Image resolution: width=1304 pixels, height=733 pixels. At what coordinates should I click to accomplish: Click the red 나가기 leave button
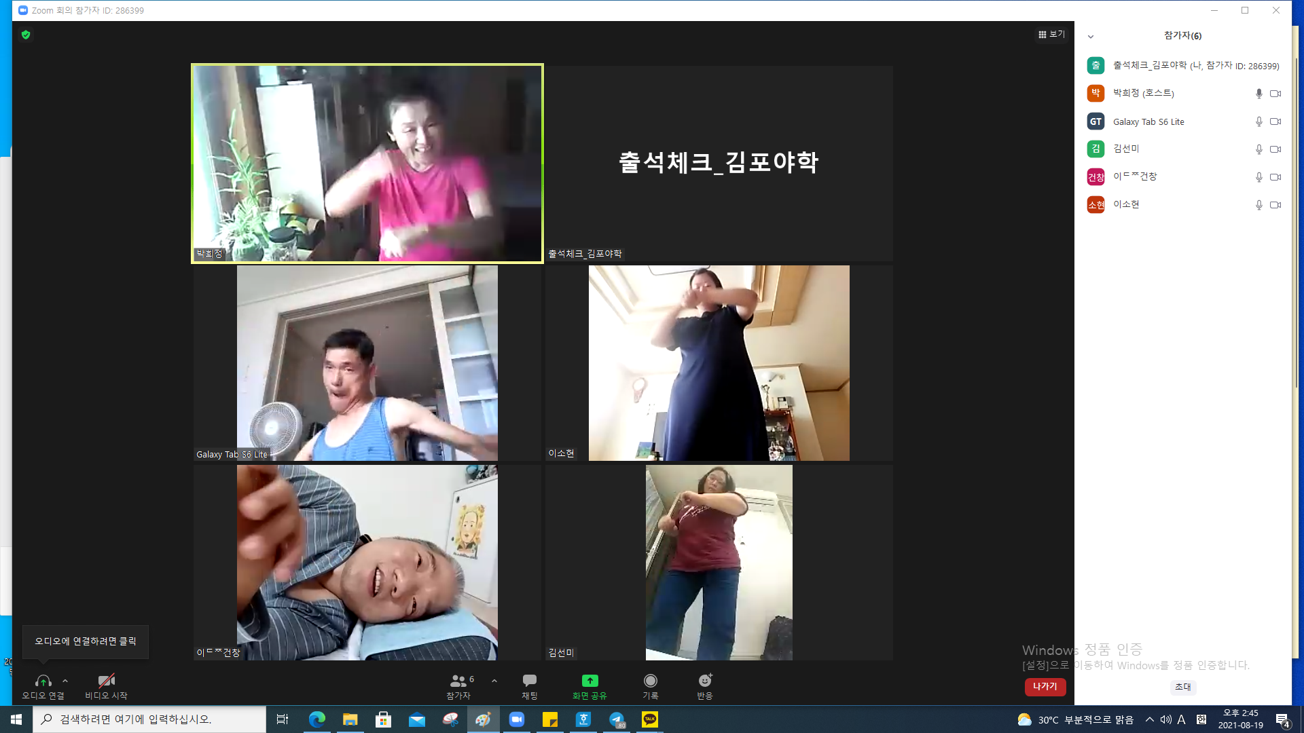(x=1045, y=687)
